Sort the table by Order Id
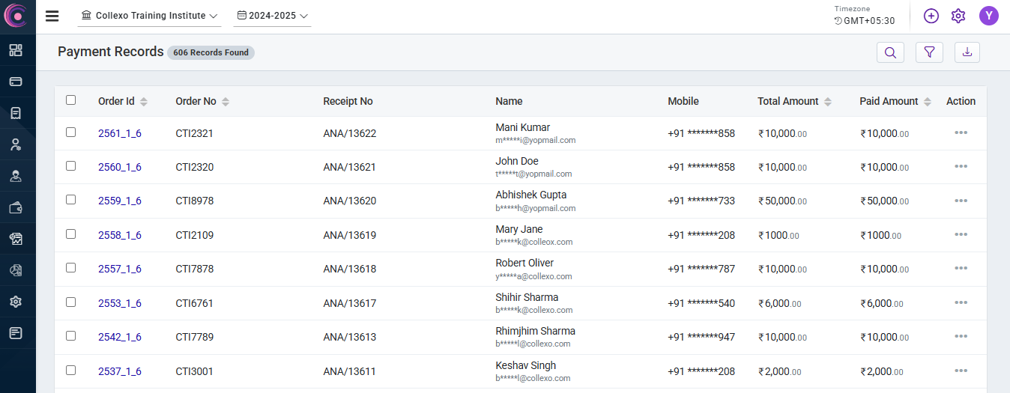The image size is (1010, 393). coord(144,102)
